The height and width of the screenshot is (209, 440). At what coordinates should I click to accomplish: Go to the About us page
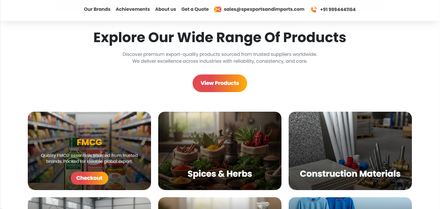tap(165, 9)
